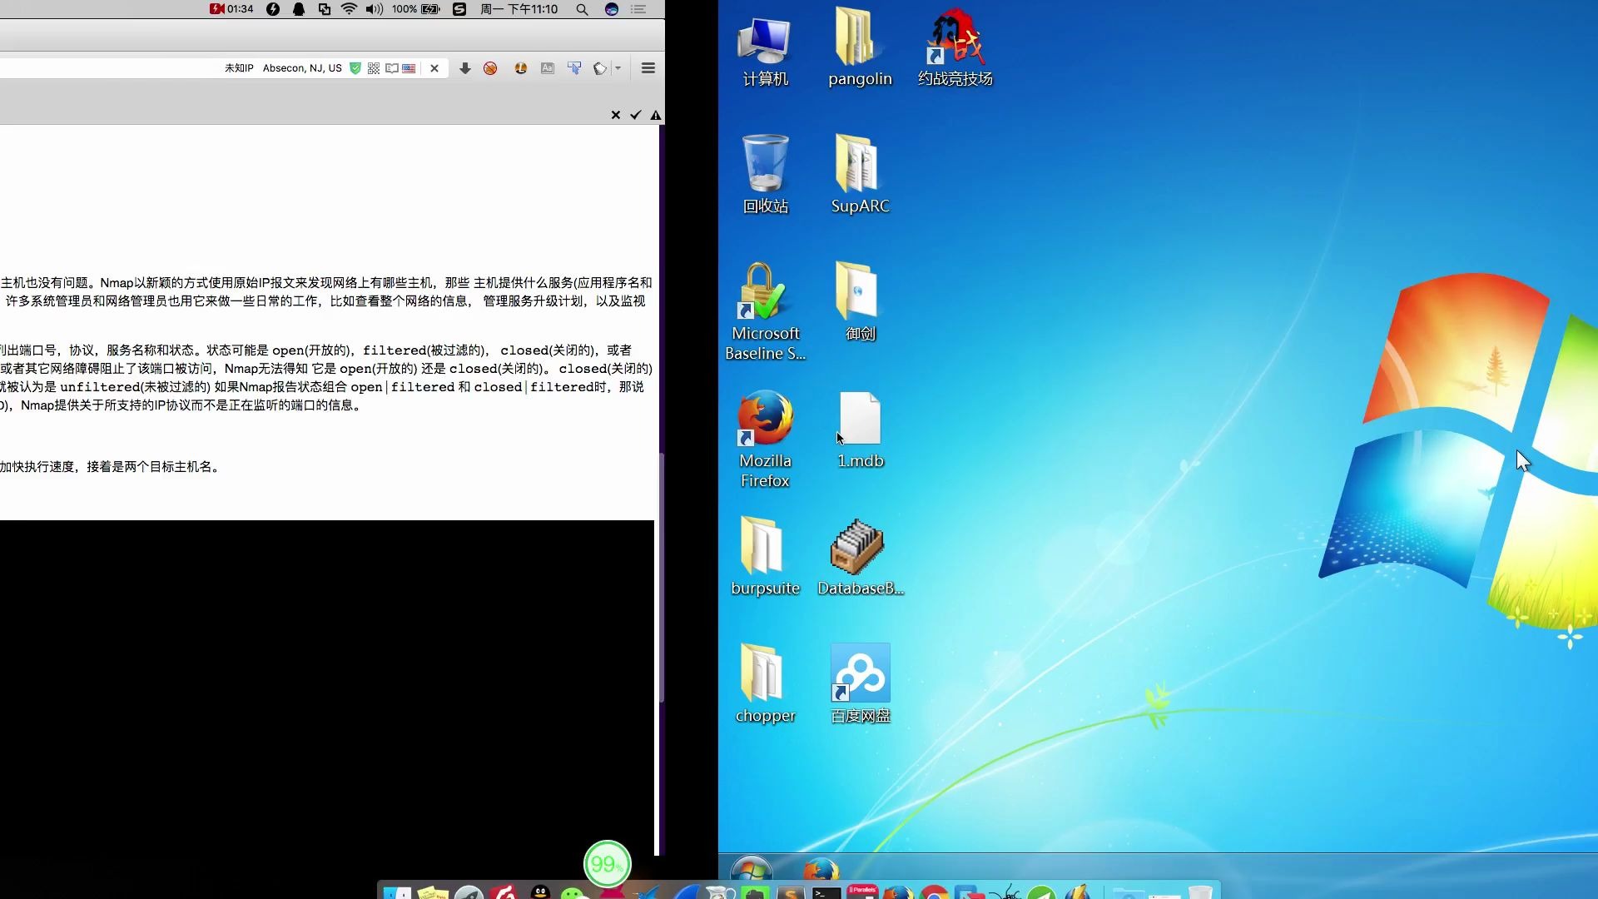The height and width of the screenshot is (899, 1598).
Task: Click the orange L extension icon
Action: [x=521, y=68]
